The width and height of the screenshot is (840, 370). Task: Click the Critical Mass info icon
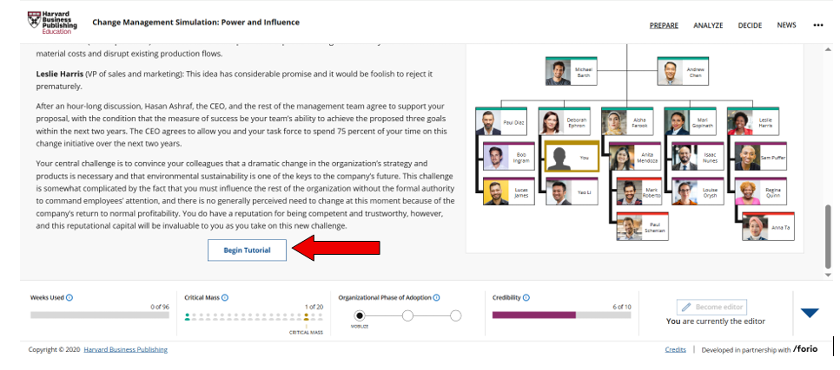[227, 297]
